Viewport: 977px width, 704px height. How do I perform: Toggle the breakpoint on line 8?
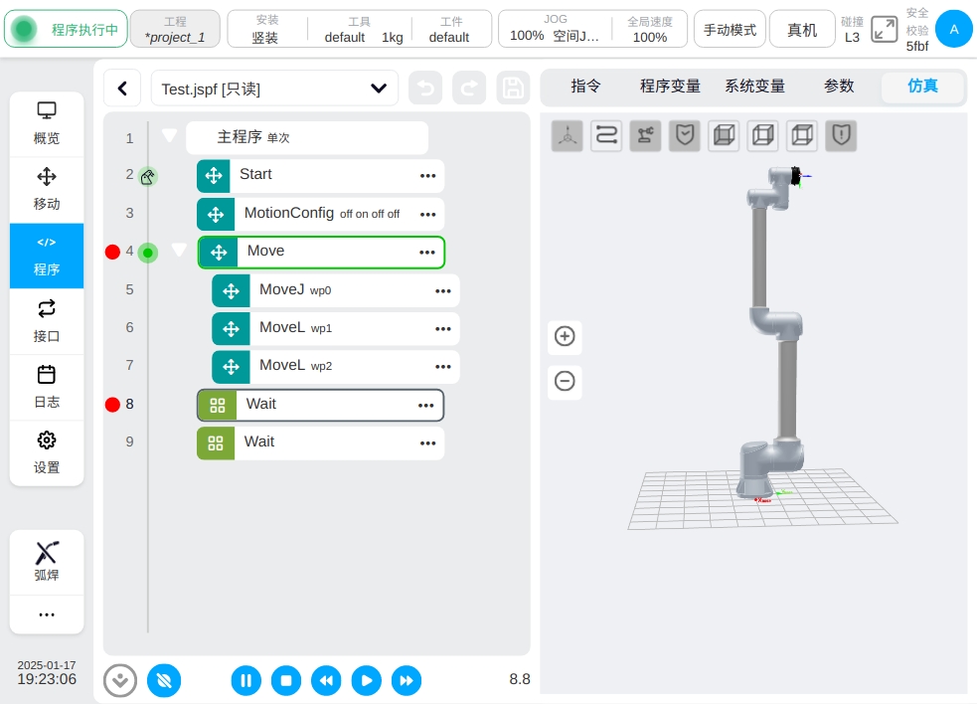(112, 405)
